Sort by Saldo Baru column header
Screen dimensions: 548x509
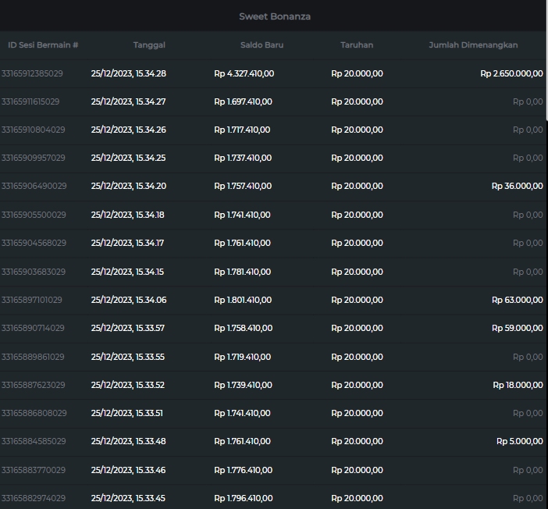[x=262, y=45]
